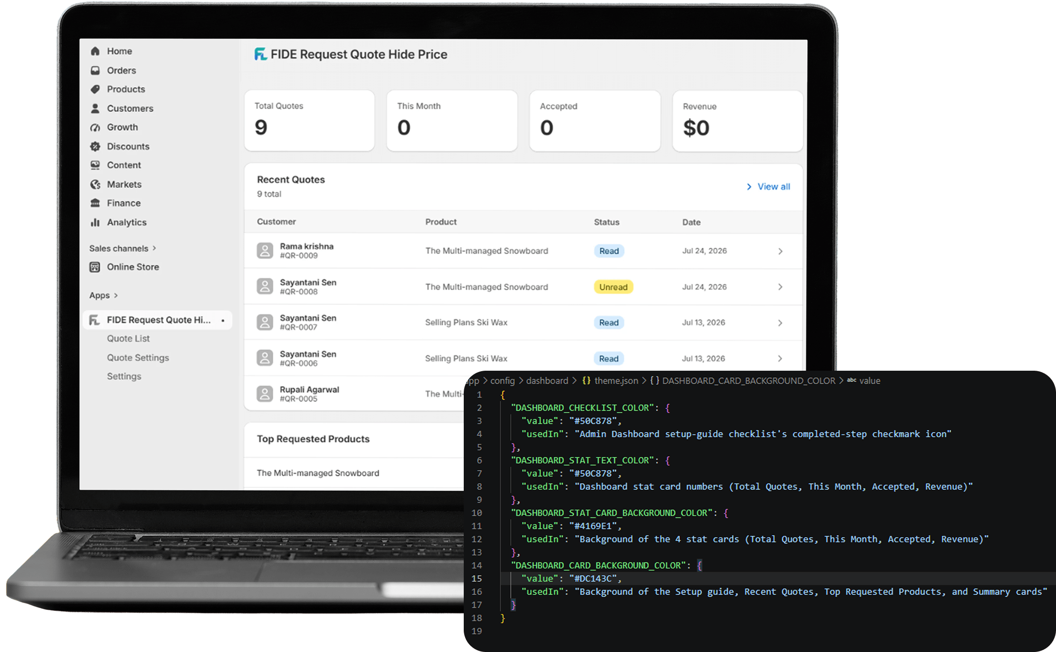Open quote #QR-0009 row chevron
Screen dimensions: 1056x652
point(780,251)
